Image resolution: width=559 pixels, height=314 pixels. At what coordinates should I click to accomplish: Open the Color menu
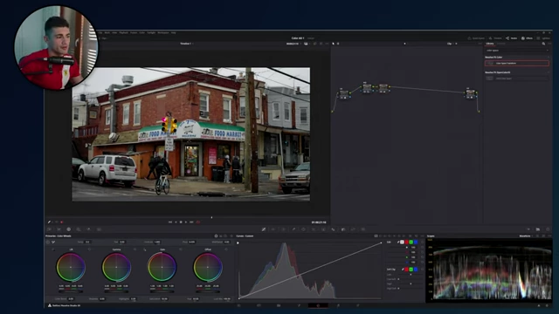point(141,32)
